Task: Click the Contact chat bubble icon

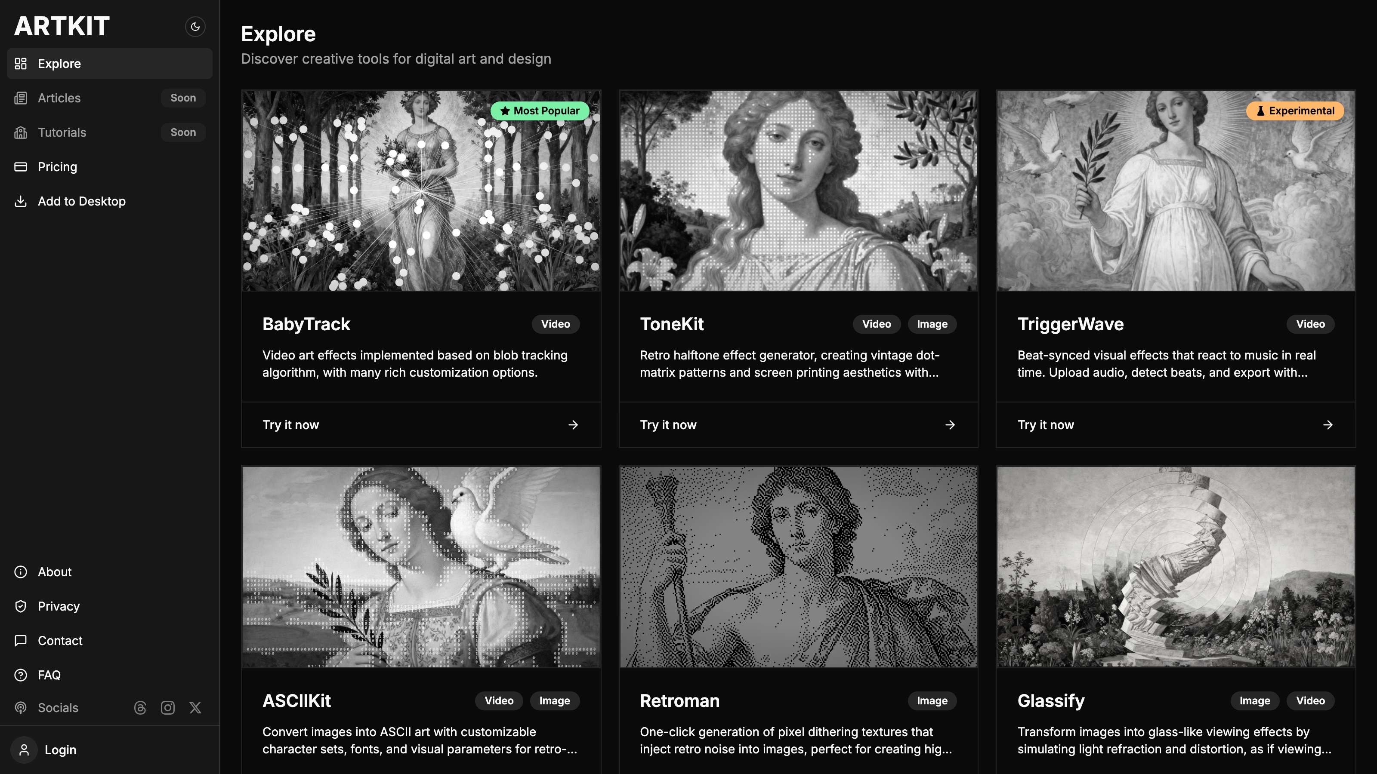Action: 20,640
